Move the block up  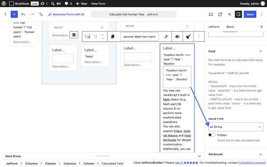coord(103,35)
